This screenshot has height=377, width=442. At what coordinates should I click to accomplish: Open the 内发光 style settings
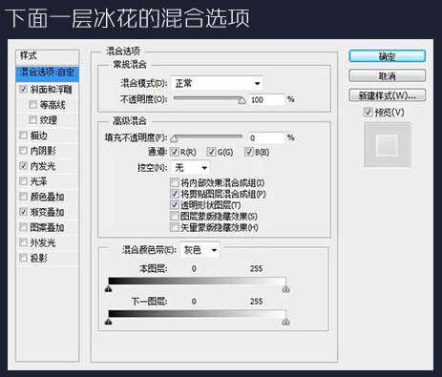click(x=43, y=166)
